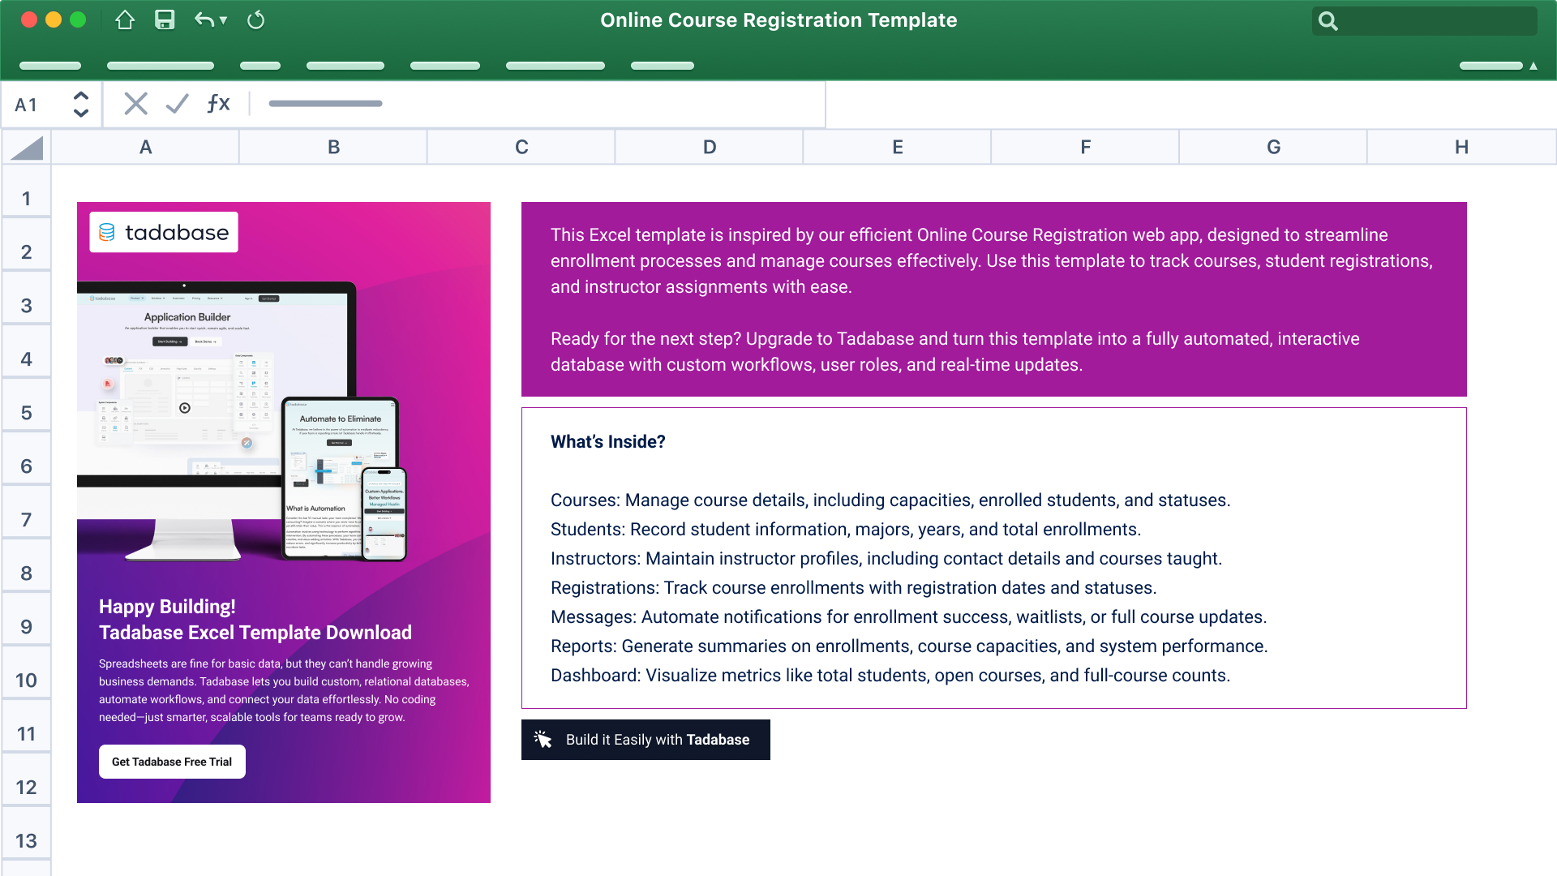Click the second ribbon tab placeholder

tap(161, 66)
